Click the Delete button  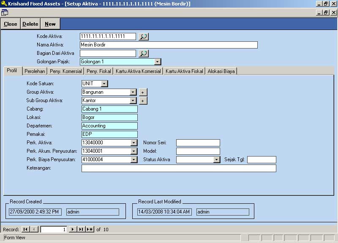[x=30, y=24]
